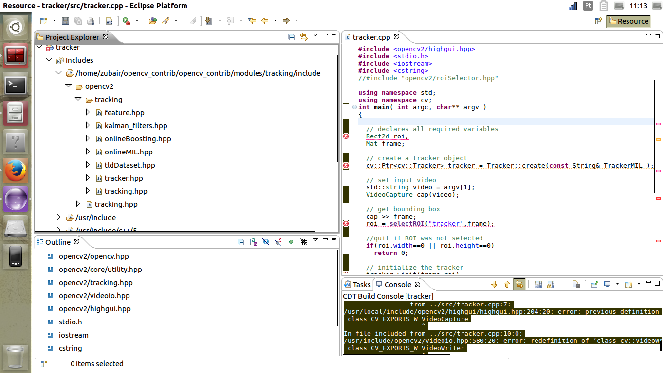This screenshot has height=373, width=665.
Task: Click the Save All toolbar icon
Action: coord(78,21)
